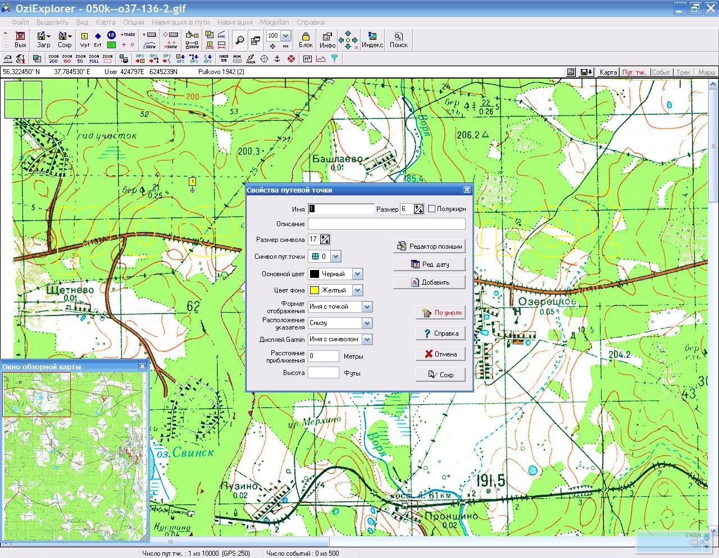Set map zoom to 200 percent icon
Image resolution: width=719 pixels, height=558 pixels.
(x=53, y=58)
